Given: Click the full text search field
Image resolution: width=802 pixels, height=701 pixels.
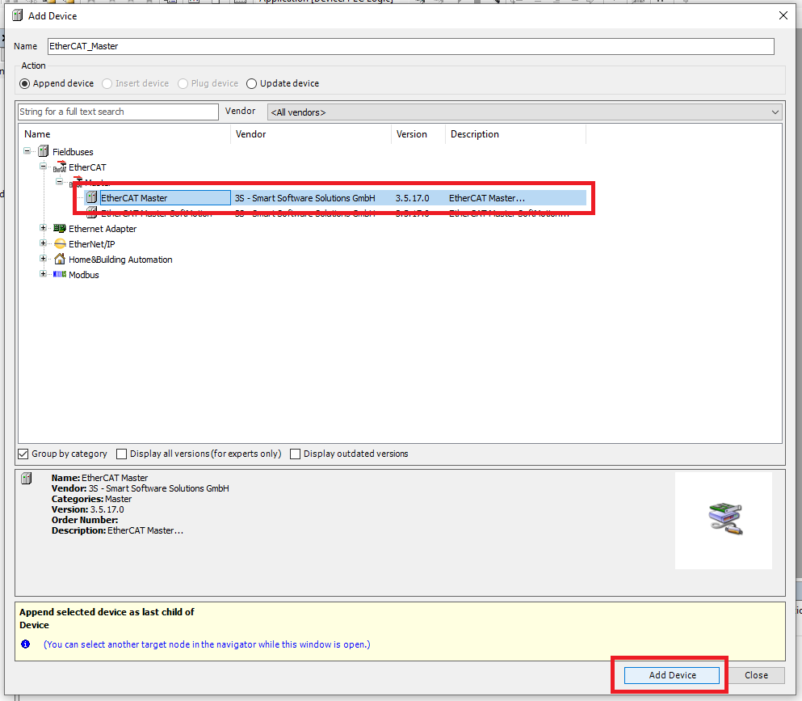Looking at the screenshot, I should coord(118,112).
